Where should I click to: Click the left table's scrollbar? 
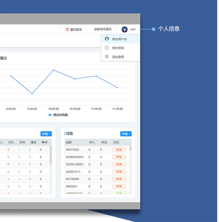point(51,156)
